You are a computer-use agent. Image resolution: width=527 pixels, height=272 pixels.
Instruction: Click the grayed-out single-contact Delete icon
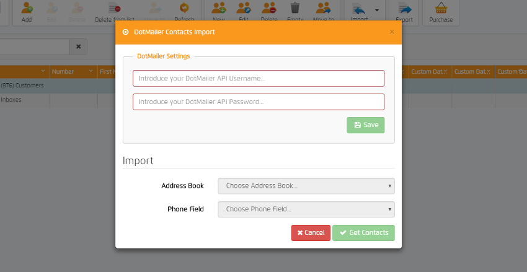(77, 7)
